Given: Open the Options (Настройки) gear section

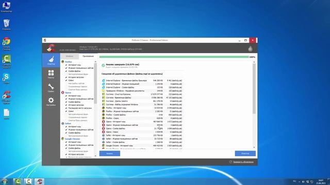Looking at the screenshot, I should tap(51, 102).
